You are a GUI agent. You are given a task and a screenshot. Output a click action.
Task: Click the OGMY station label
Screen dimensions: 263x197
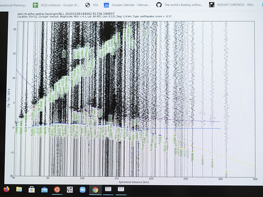tap(203, 161)
